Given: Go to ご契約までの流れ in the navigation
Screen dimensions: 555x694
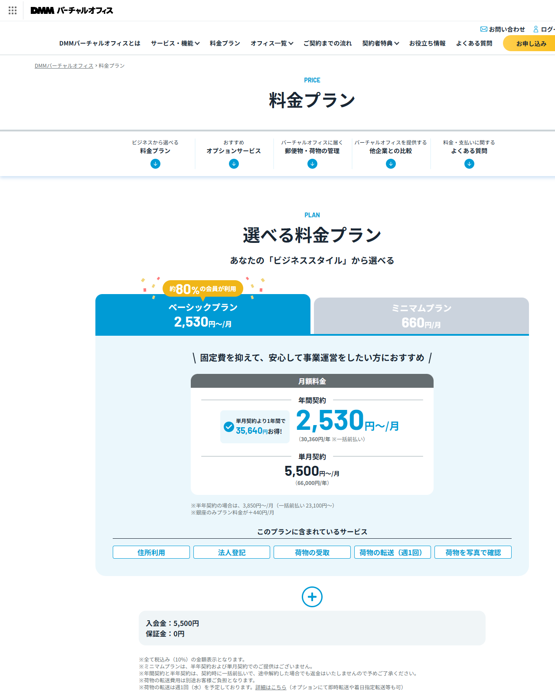Looking at the screenshot, I should click(x=328, y=43).
